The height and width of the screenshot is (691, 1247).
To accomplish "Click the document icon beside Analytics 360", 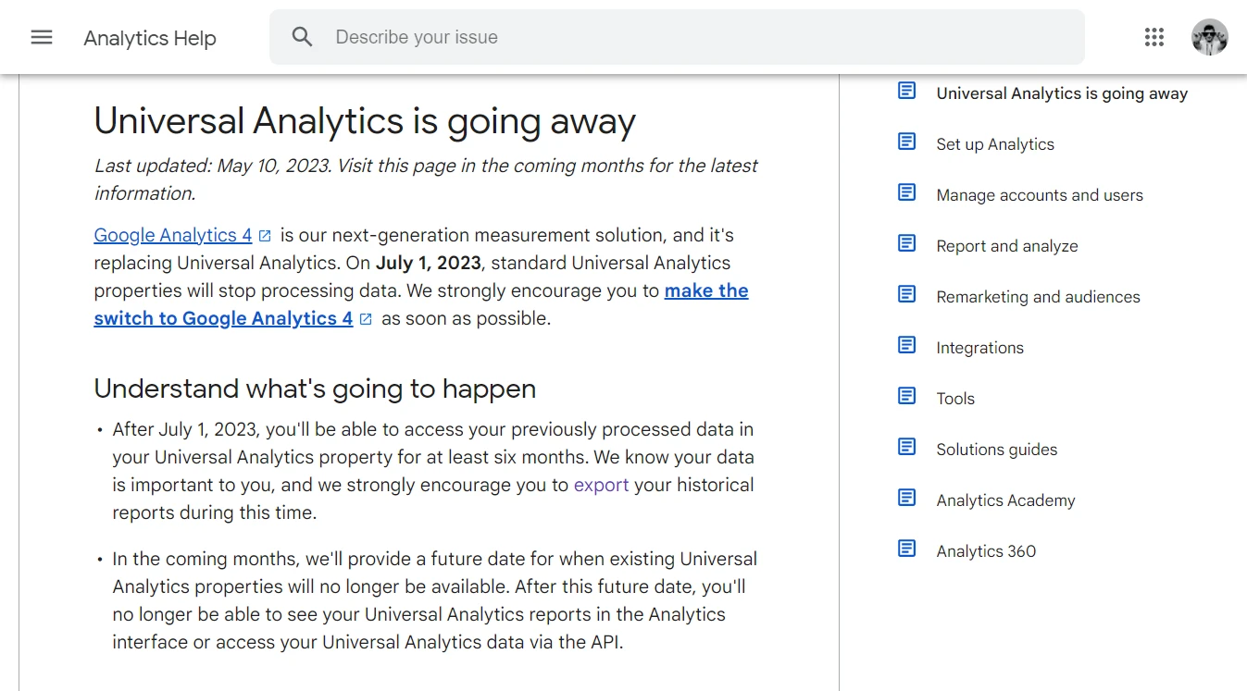I will tap(907, 549).
